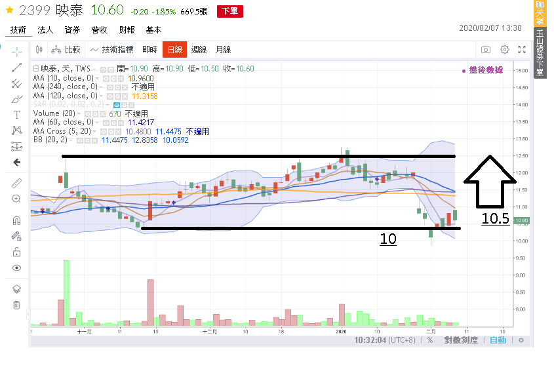Hide the Volume (20) indicator
Viewport: 554px width, 375px height.
88,114
